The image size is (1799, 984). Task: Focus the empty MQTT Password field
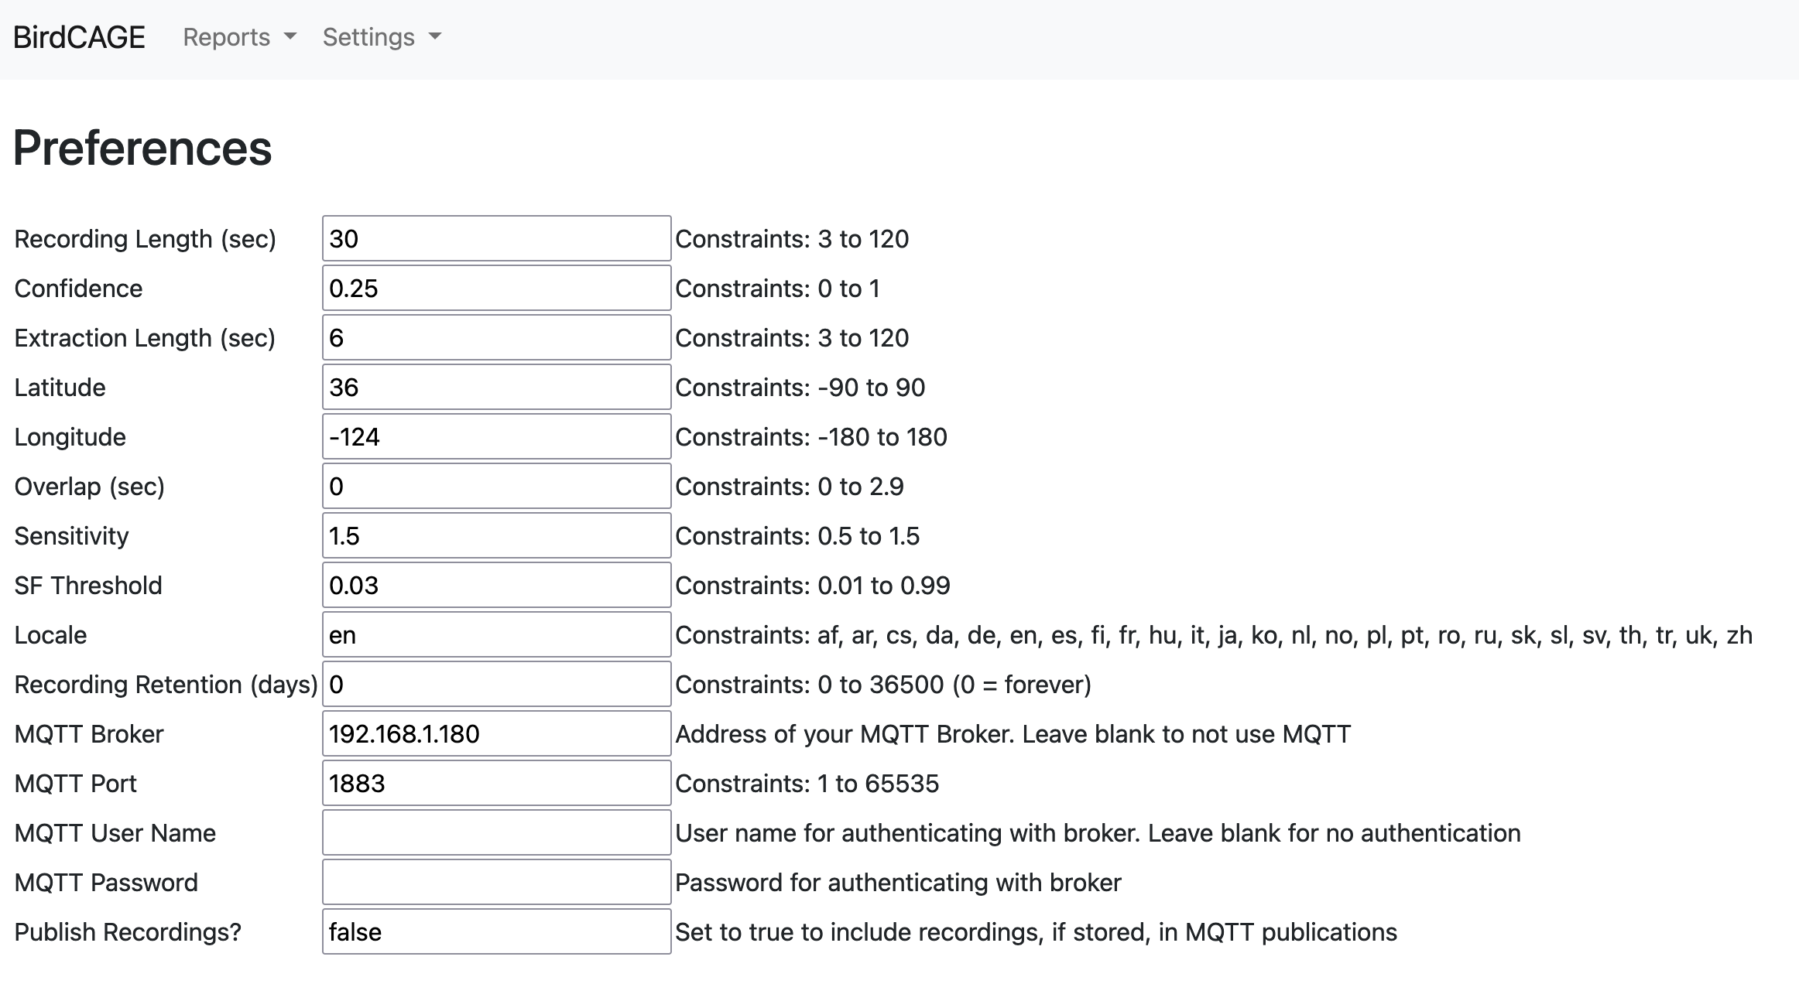click(x=496, y=882)
